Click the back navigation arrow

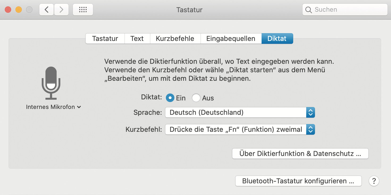(x=47, y=10)
